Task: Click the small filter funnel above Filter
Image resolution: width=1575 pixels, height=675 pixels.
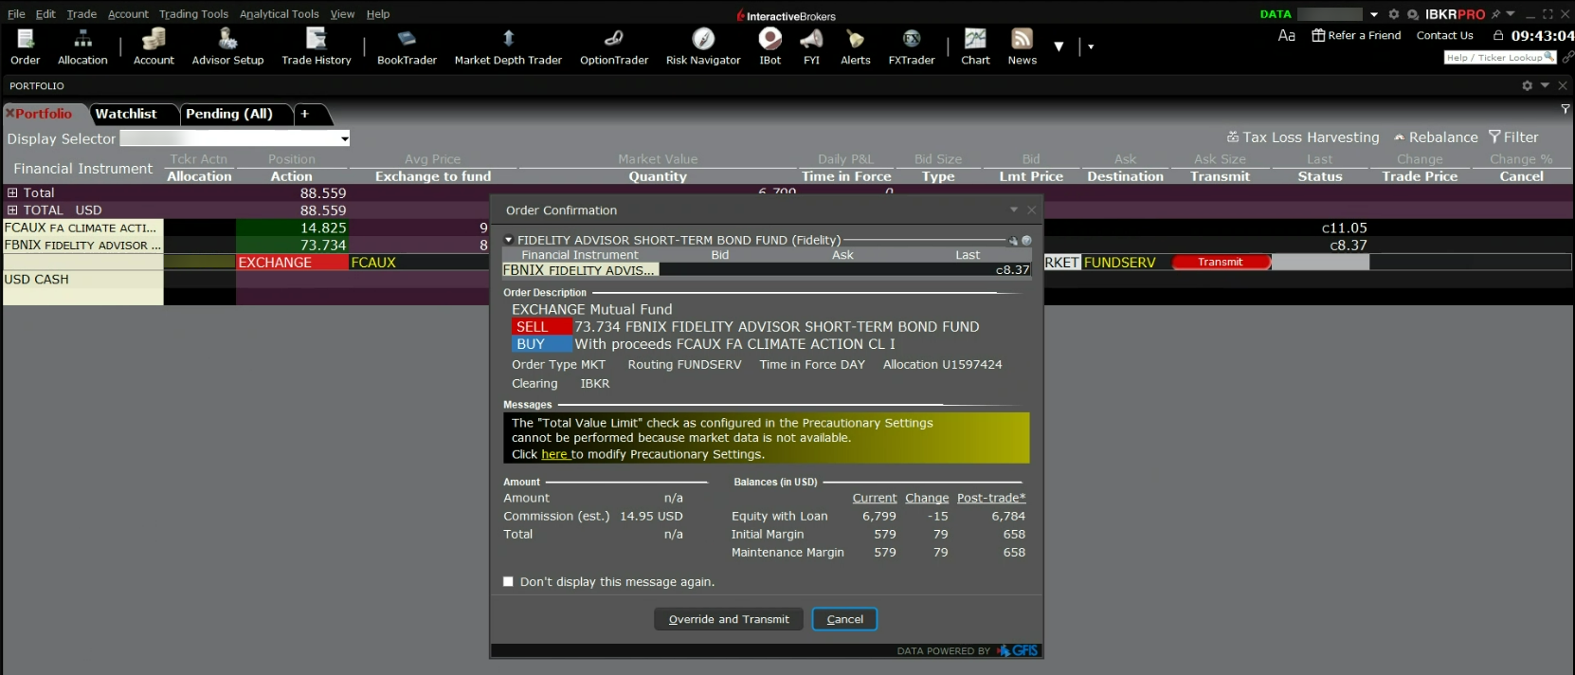Action: point(1565,109)
